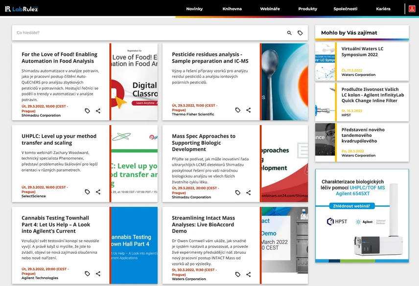
Task: Click 'Čt, 17.3.2022' date in sidebar
Action: (351, 70)
